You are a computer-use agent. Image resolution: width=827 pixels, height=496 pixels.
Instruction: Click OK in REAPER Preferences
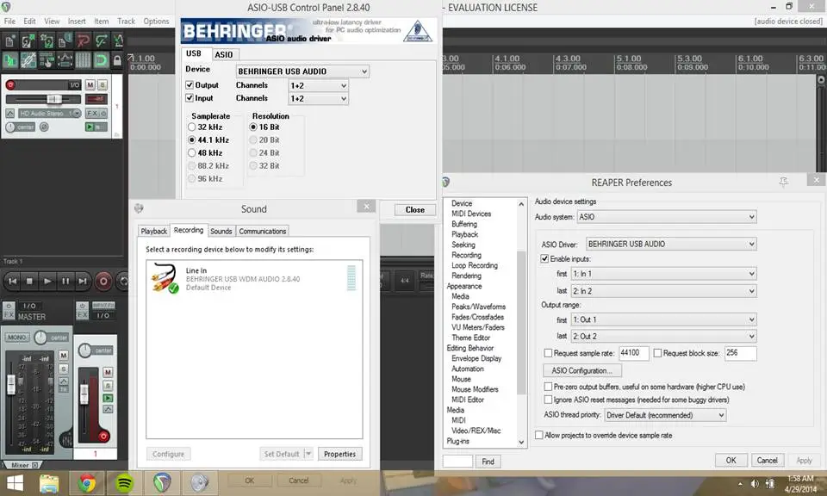click(731, 460)
